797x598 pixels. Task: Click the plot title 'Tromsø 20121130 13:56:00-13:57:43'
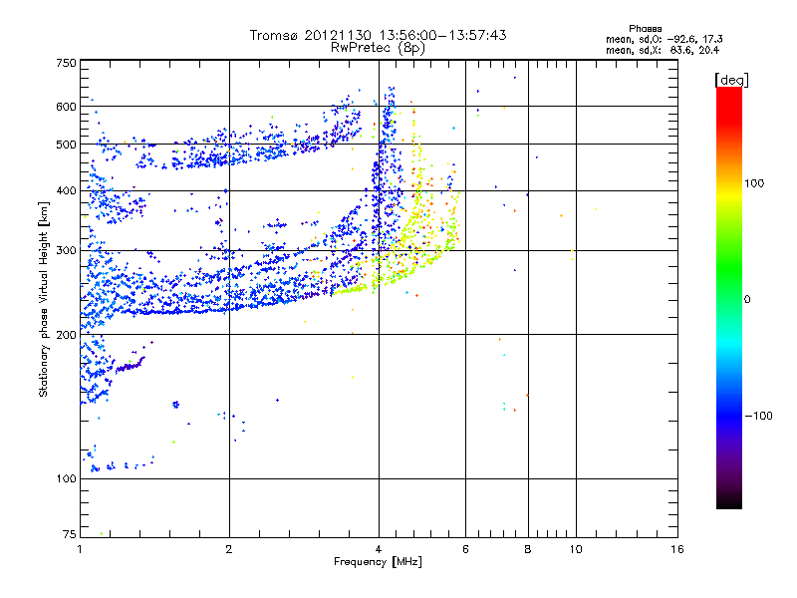(378, 35)
